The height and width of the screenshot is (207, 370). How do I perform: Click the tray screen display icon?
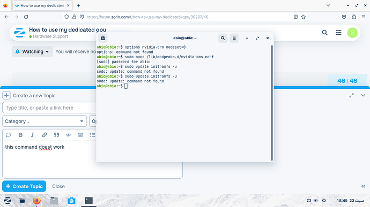coord(308,201)
